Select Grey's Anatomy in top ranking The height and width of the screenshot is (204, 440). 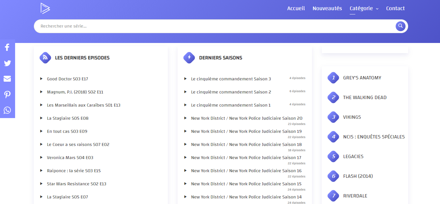(x=362, y=78)
